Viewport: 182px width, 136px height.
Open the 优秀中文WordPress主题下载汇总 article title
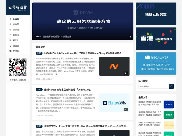[86, 126]
